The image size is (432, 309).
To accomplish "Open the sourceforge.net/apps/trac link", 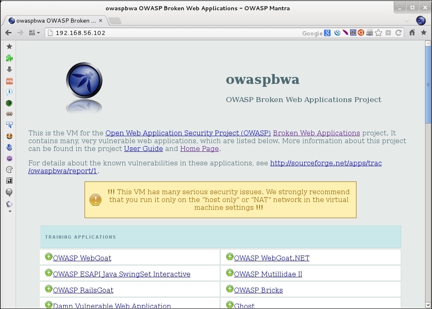I will click(x=326, y=163).
